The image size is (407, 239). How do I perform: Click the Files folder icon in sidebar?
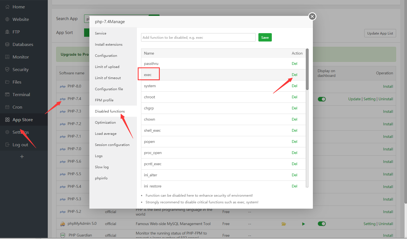[x=8, y=82]
